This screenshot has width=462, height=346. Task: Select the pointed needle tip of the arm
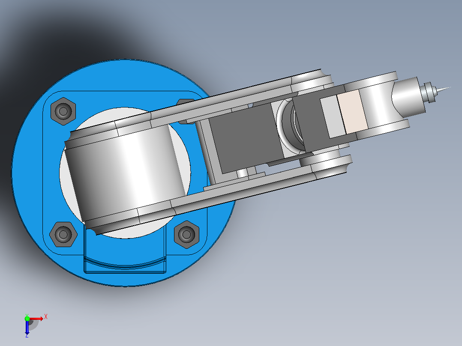(443, 89)
